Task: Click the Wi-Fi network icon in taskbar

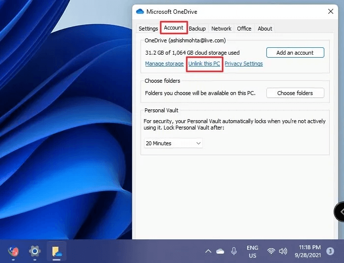Action: point(271,251)
